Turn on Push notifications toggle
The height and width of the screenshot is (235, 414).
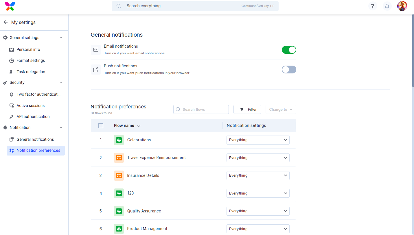tap(289, 69)
